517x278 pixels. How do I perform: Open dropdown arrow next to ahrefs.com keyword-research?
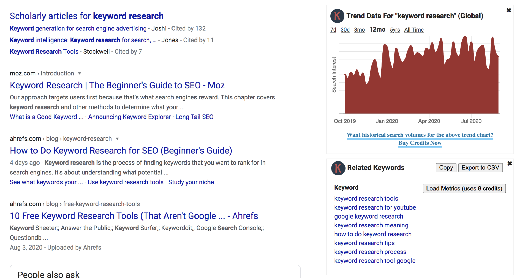117,139
